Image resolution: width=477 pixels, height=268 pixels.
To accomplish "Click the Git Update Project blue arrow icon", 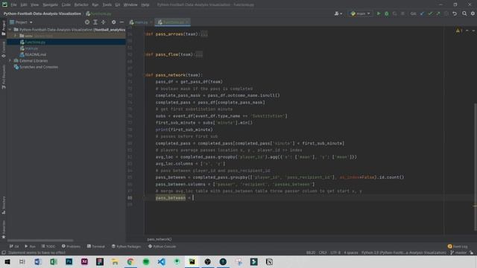I will pyautogui.click(x=422, y=13).
